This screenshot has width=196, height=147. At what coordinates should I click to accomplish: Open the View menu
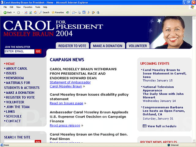tap(18, 7)
